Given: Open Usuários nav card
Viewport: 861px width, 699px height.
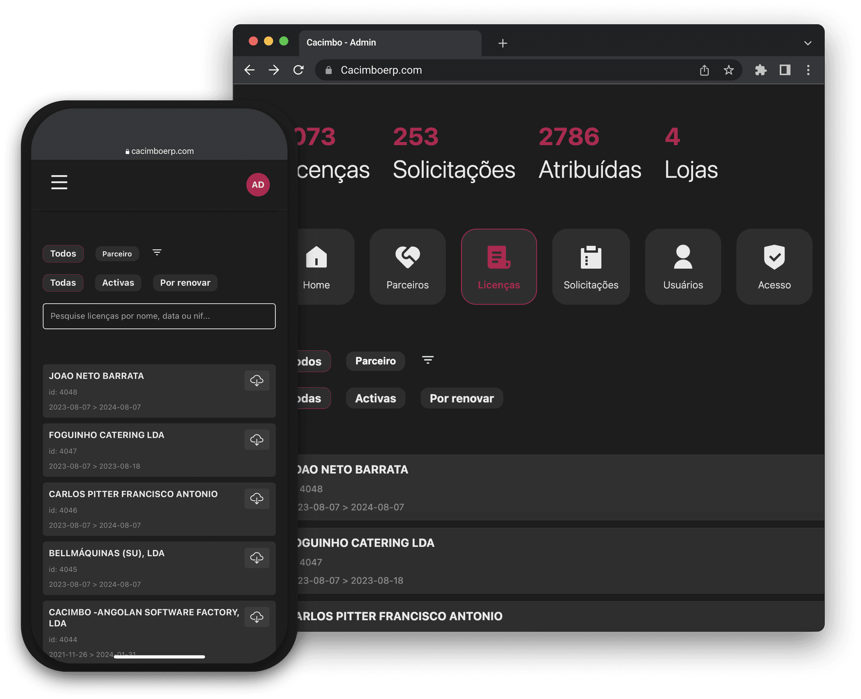Looking at the screenshot, I should [x=683, y=267].
